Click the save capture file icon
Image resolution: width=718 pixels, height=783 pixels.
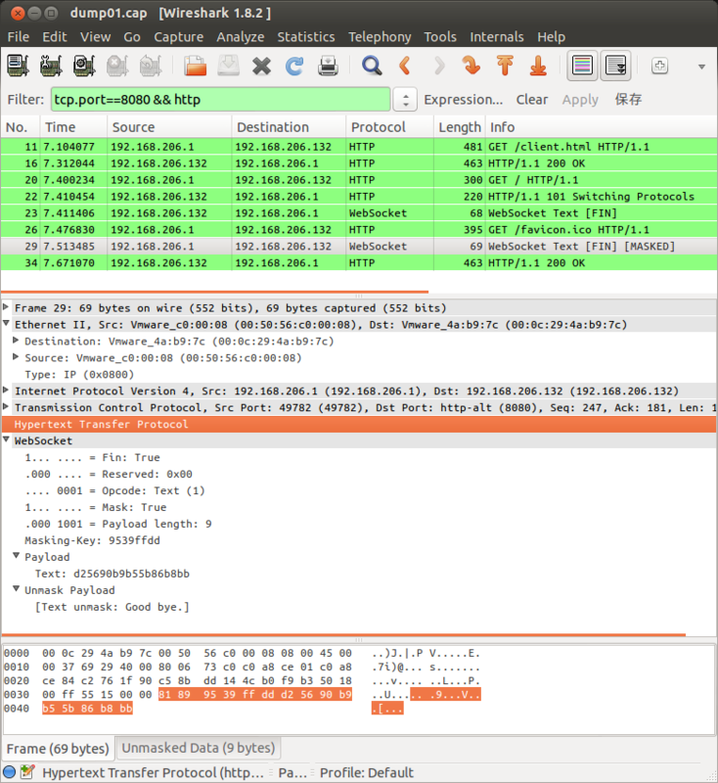pos(229,66)
